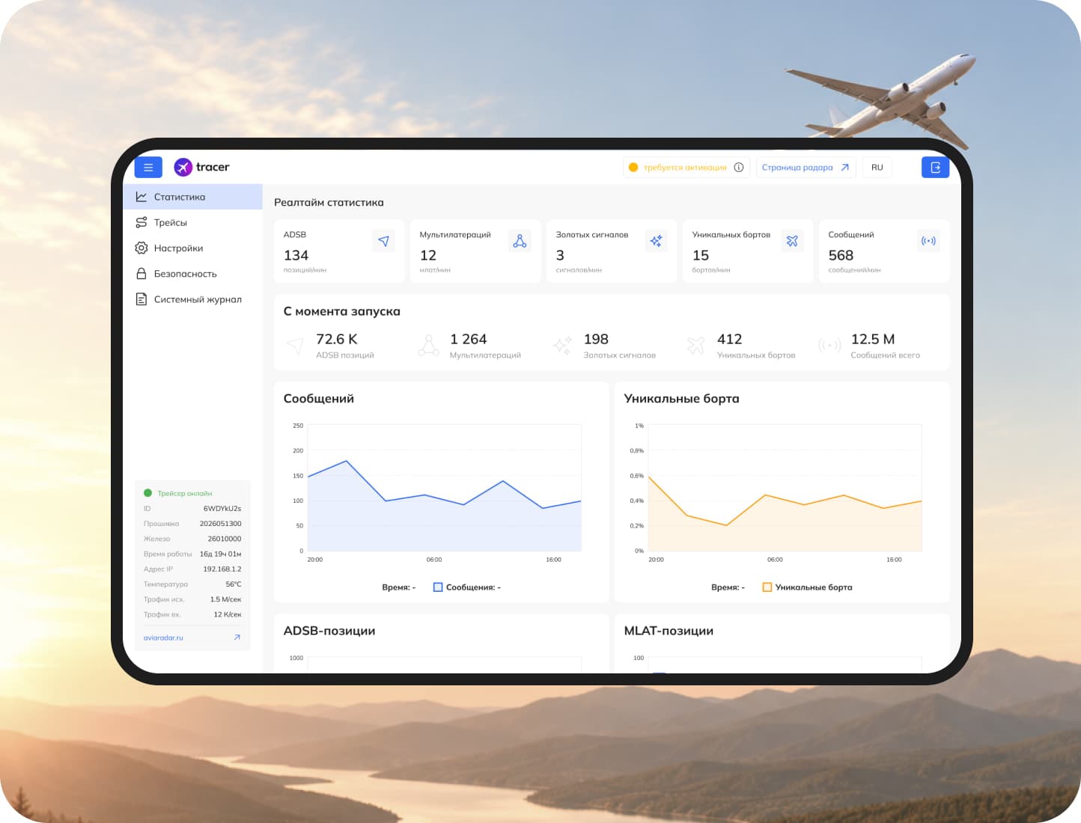
Task: Click the Реалтайм статистика heading
Action: (329, 203)
